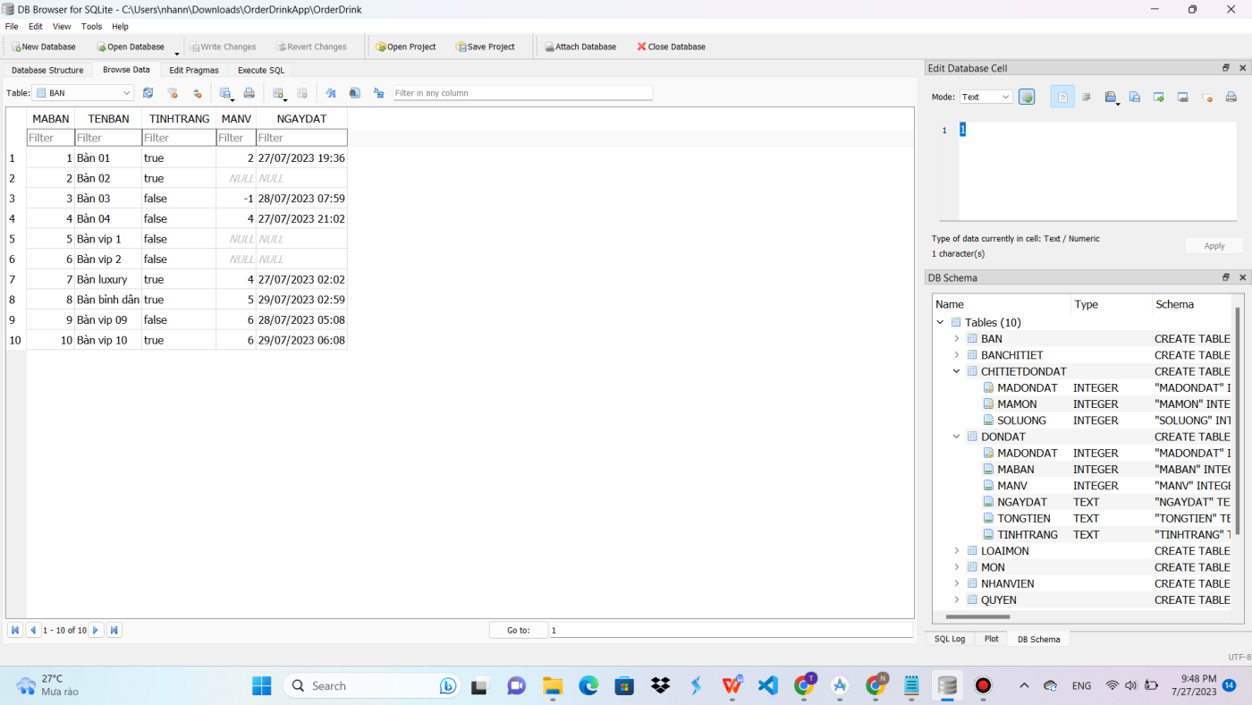This screenshot has width=1252, height=705.
Task: Go to the first page of records
Action: click(15, 630)
